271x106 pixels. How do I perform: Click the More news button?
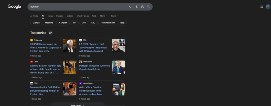coord(78,104)
